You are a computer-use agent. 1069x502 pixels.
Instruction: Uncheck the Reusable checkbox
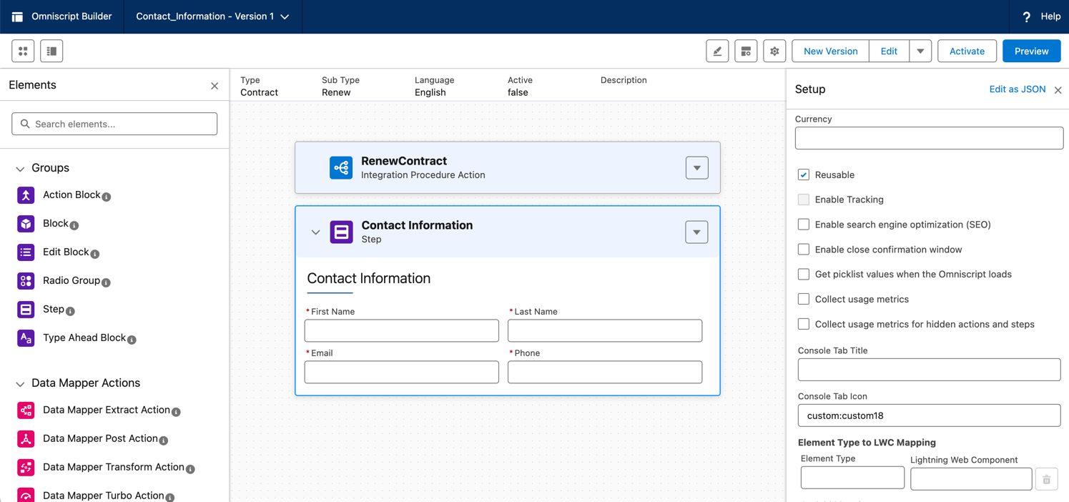click(804, 175)
